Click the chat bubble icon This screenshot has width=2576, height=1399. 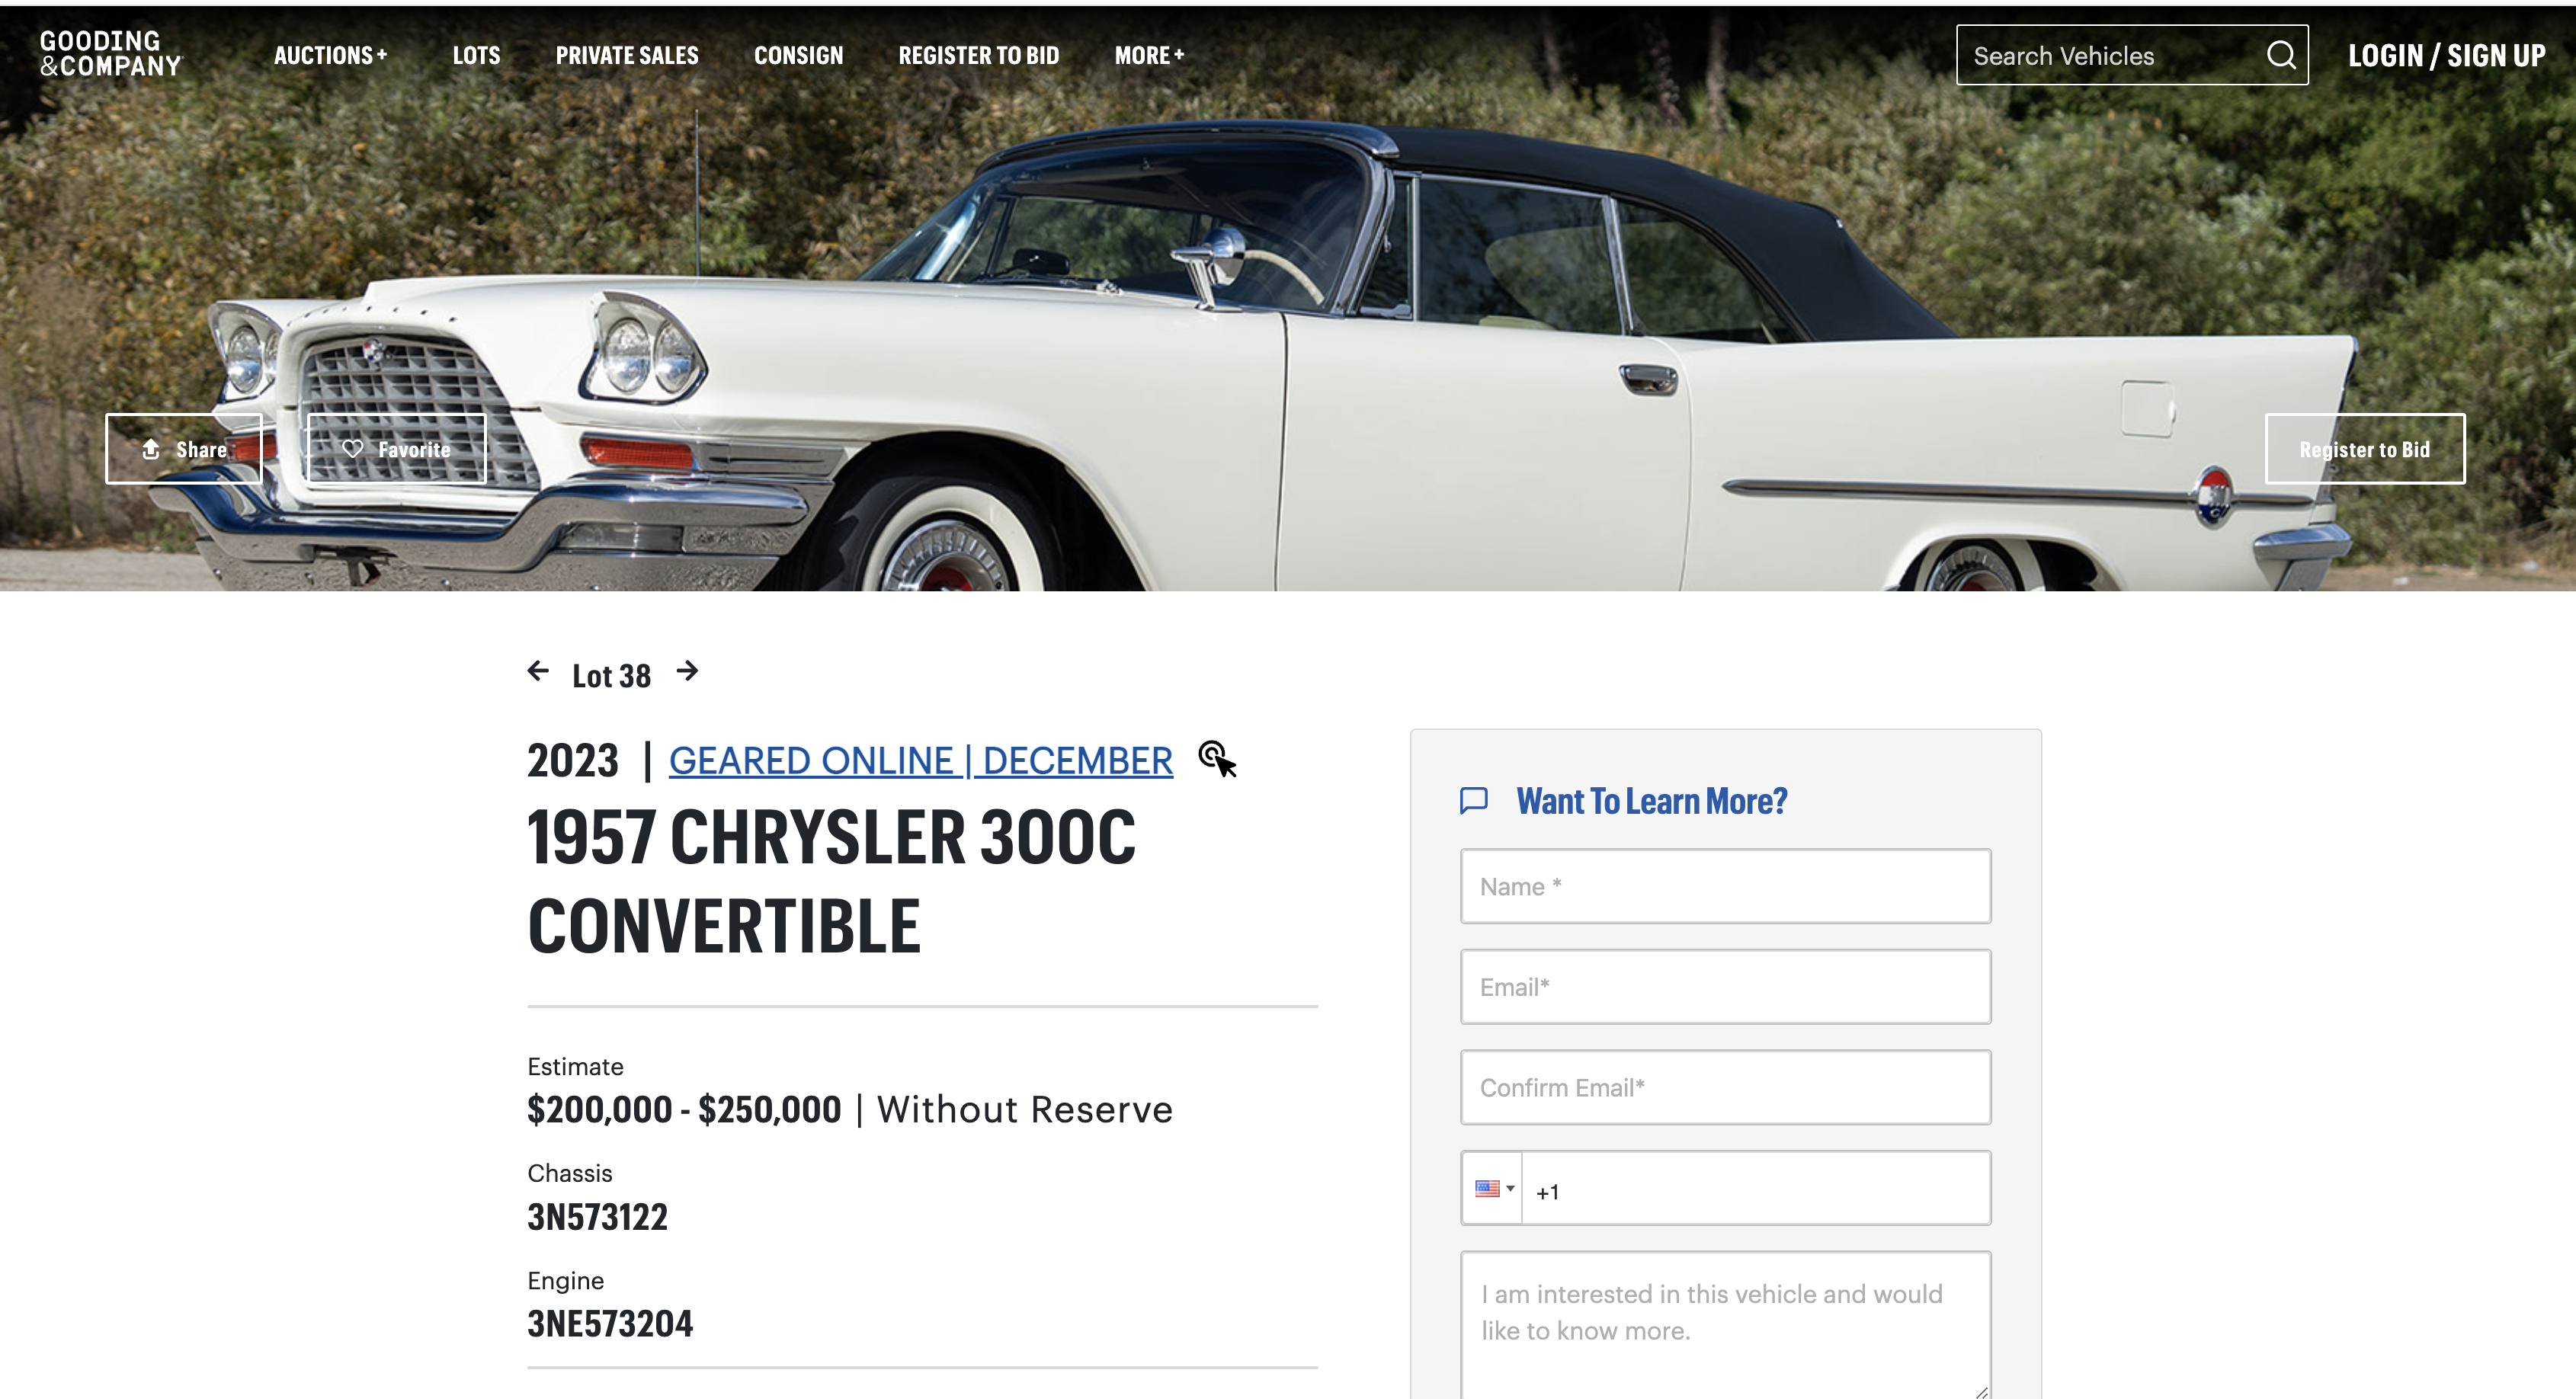coord(1474,800)
